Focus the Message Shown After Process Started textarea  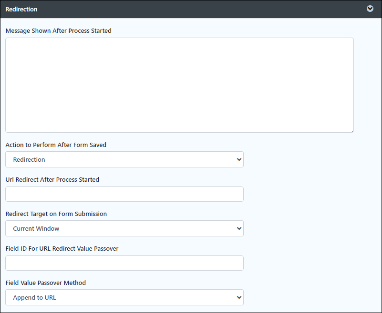point(179,85)
